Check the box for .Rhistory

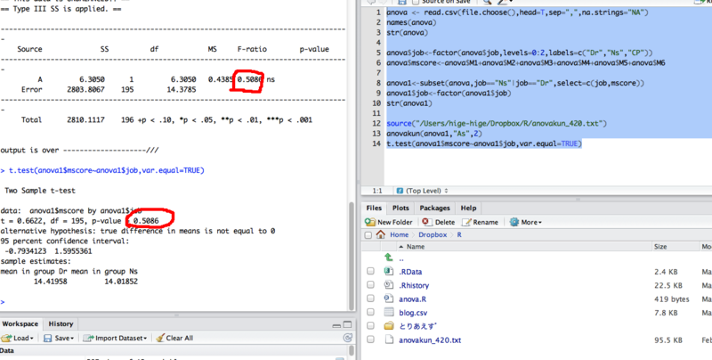pos(370,285)
